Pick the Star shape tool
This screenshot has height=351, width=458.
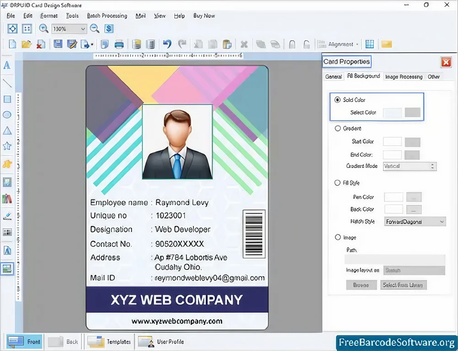tap(7, 146)
